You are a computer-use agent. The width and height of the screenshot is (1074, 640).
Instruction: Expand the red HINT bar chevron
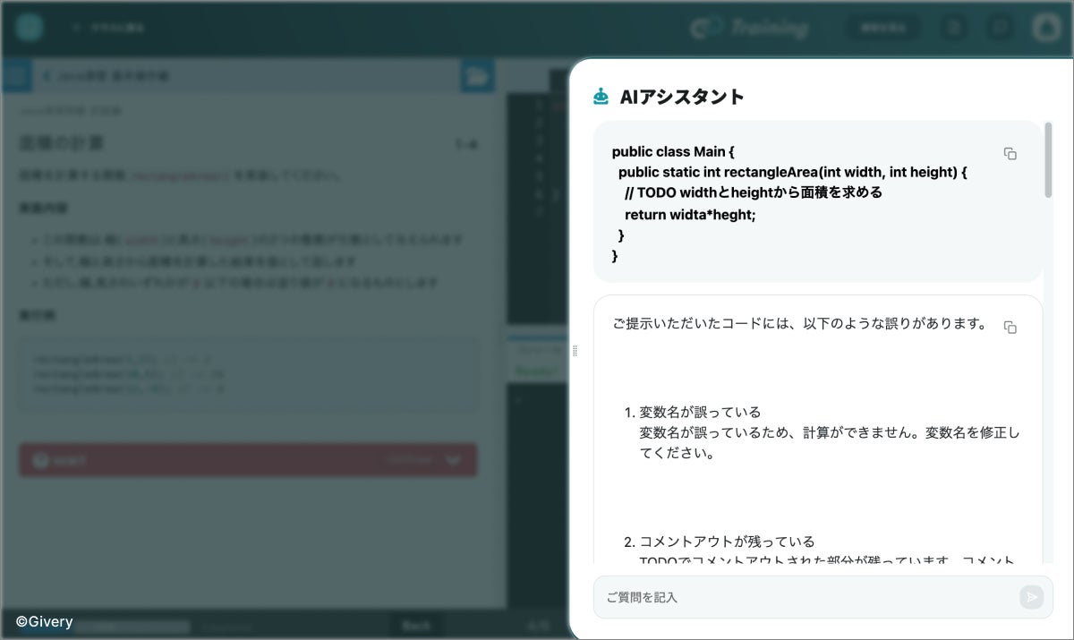[452, 460]
